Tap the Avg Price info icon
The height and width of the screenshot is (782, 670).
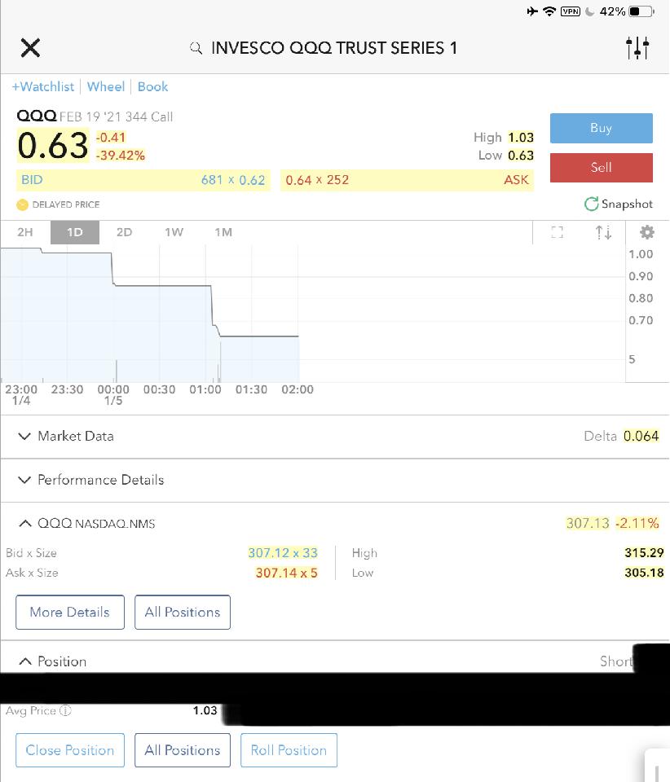coord(65,710)
